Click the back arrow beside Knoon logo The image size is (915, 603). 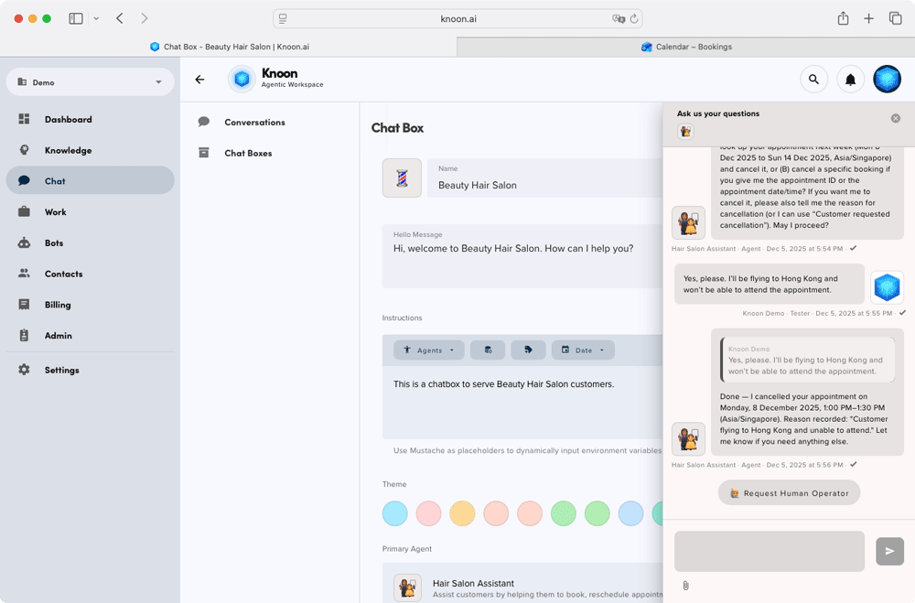[199, 80]
